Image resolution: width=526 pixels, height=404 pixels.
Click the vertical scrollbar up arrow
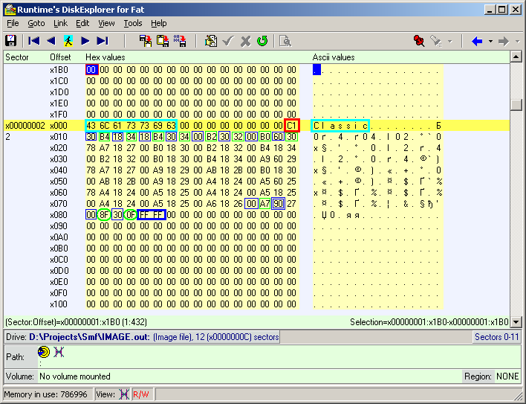516,57
